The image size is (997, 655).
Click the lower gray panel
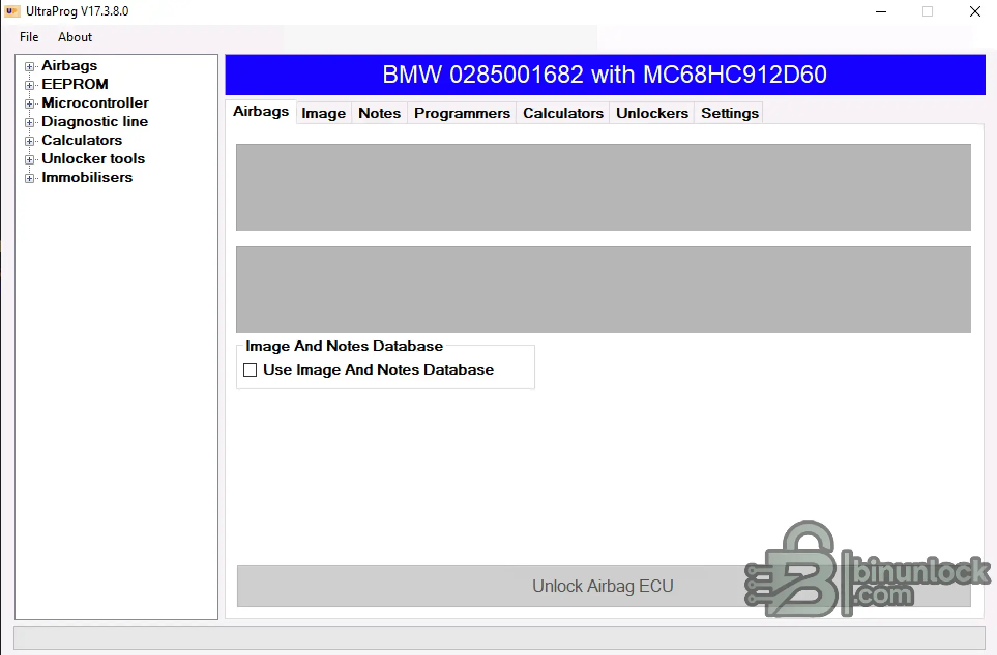tap(604, 290)
